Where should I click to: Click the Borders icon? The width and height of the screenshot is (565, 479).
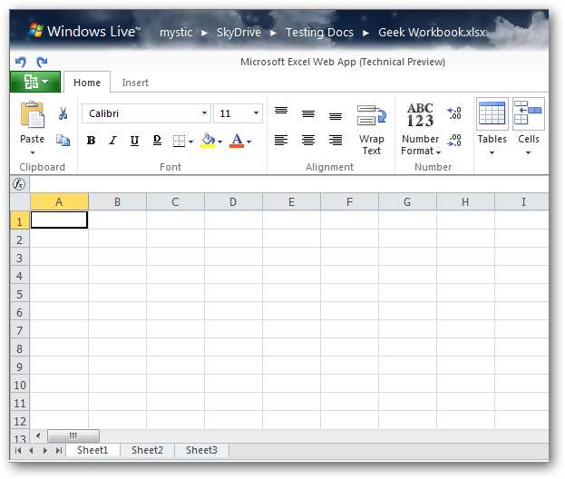pos(179,141)
